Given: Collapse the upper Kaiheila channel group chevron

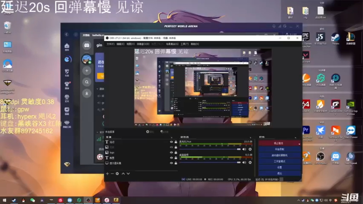Looking at the screenshot, I should (x=98, y=89).
